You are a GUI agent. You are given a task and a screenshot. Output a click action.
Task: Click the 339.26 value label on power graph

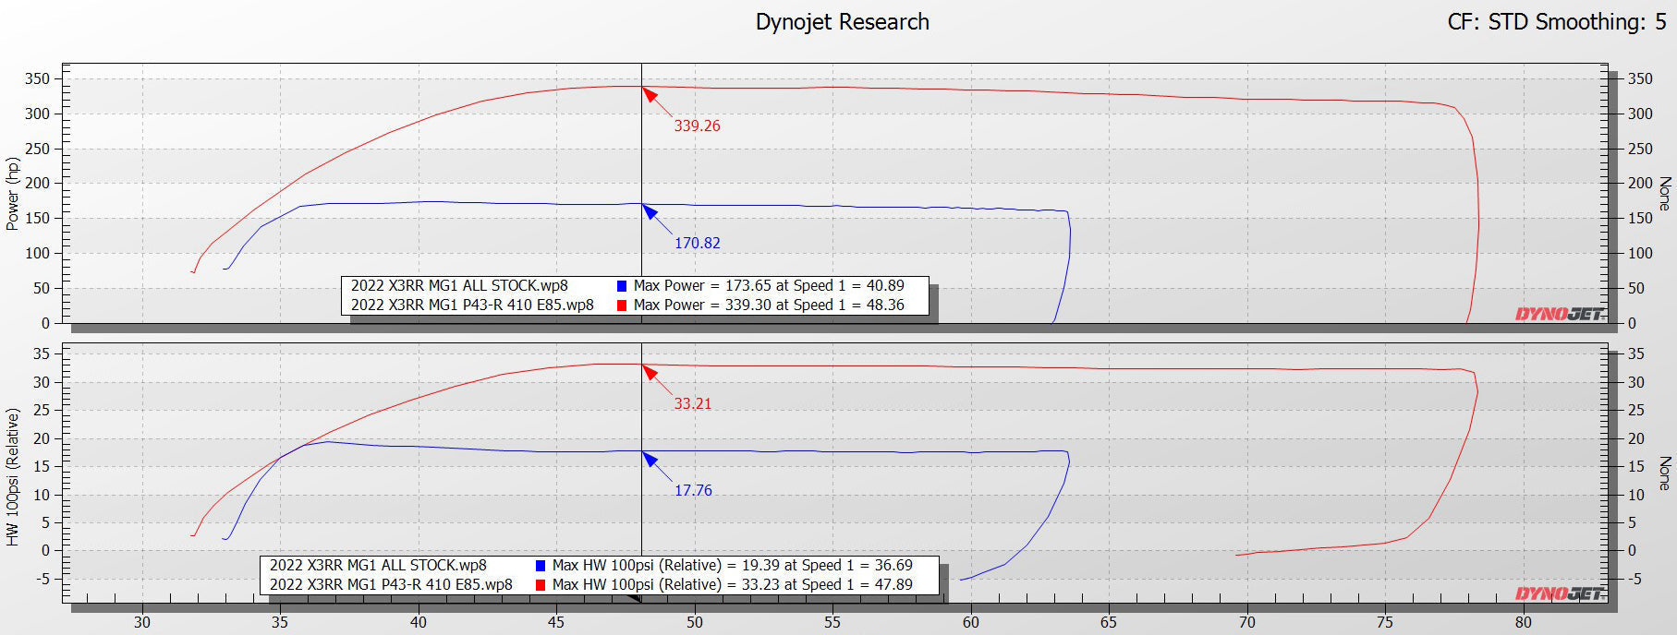697,126
